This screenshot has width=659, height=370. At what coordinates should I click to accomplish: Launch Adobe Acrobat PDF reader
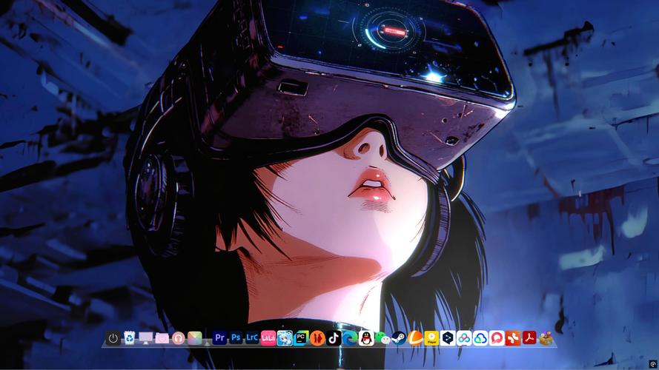click(529, 338)
